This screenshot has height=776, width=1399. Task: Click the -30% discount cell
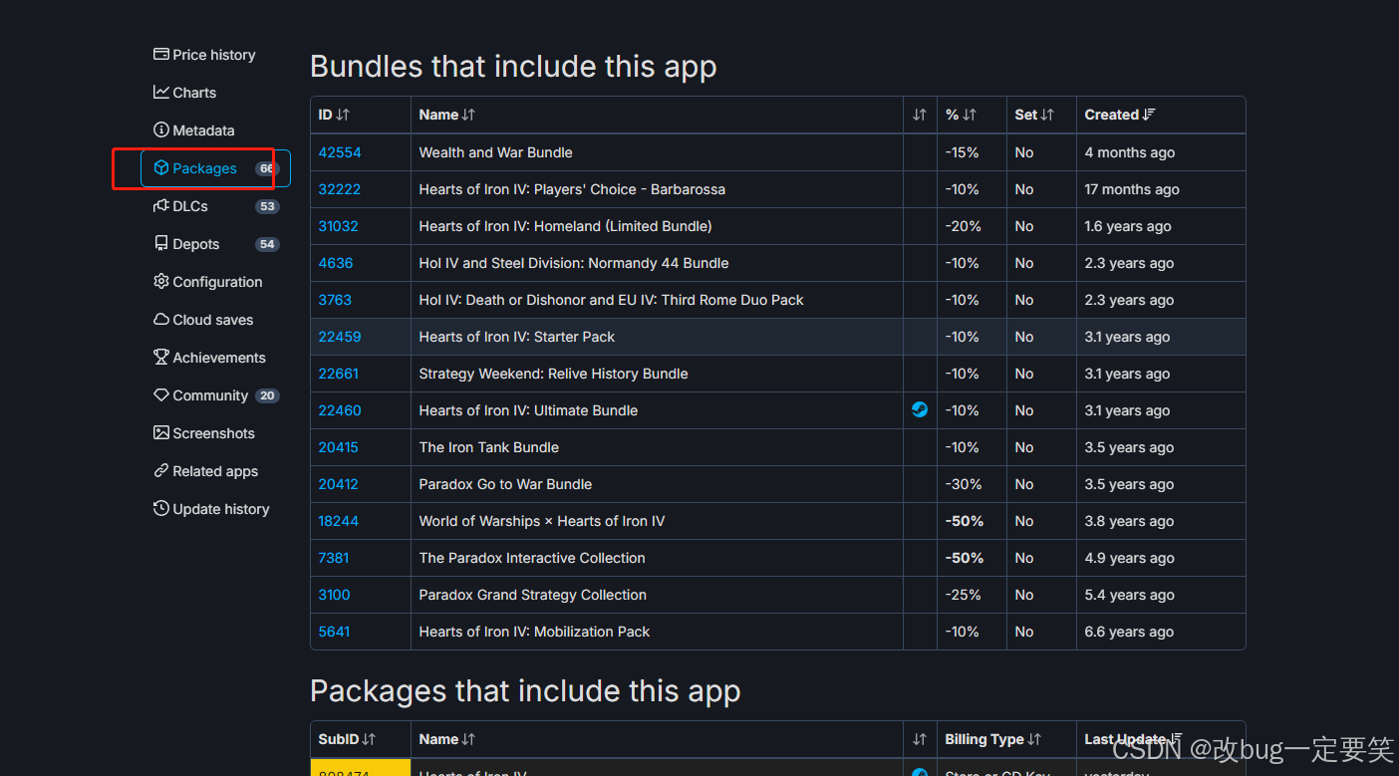(972, 484)
